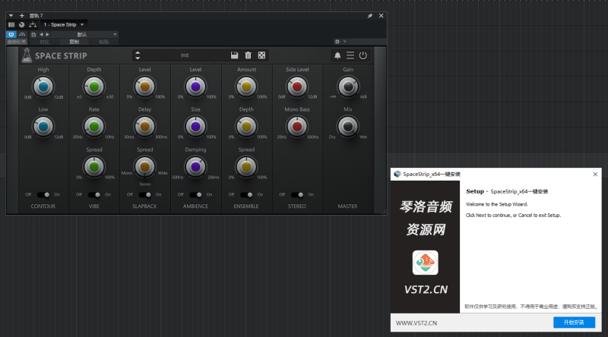Open the host window channel mixer bars icon
The height and width of the screenshot is (337, 608).
point(11,25)
